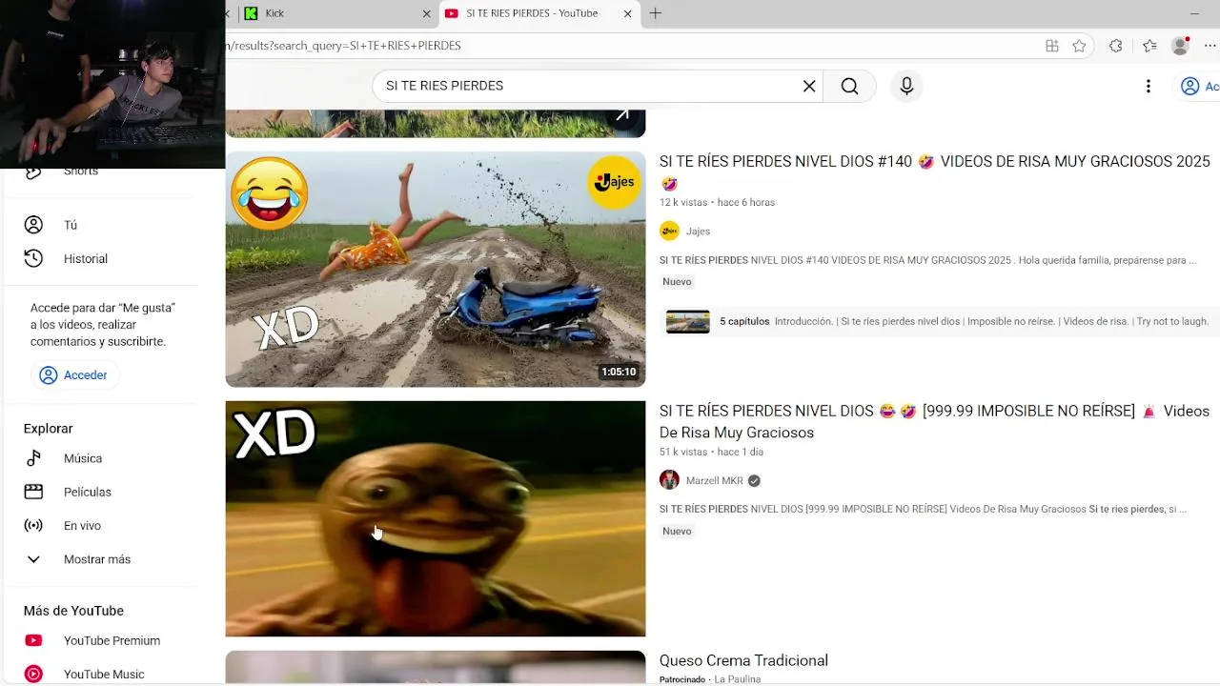The image size is (1220, 686).
Task: Click sidebar Acceder button
Action: pos(74,375)
